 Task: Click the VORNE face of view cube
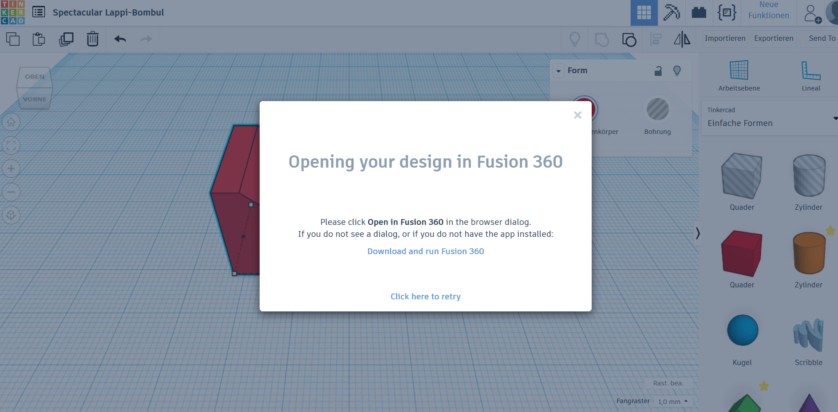[35, 99]
